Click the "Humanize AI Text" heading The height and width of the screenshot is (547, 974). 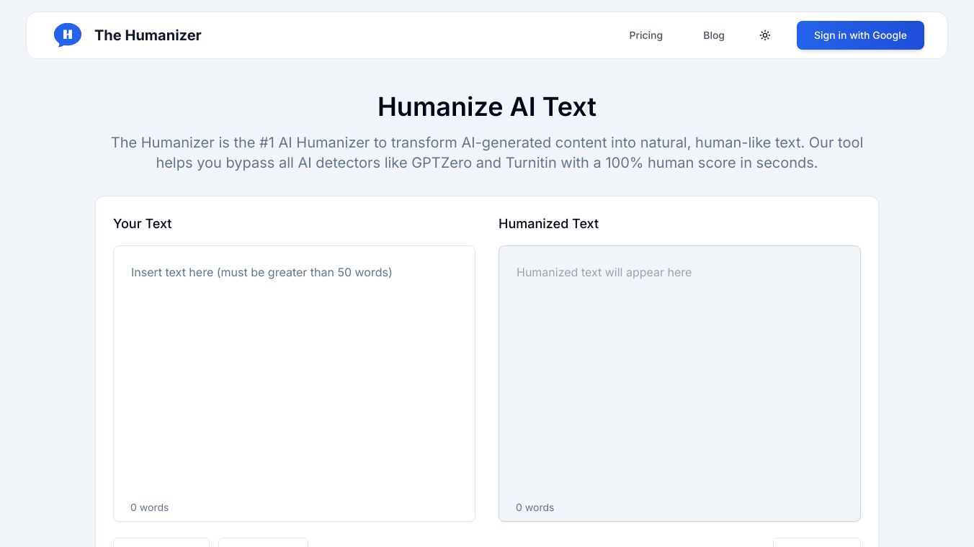tap(487, 107)
